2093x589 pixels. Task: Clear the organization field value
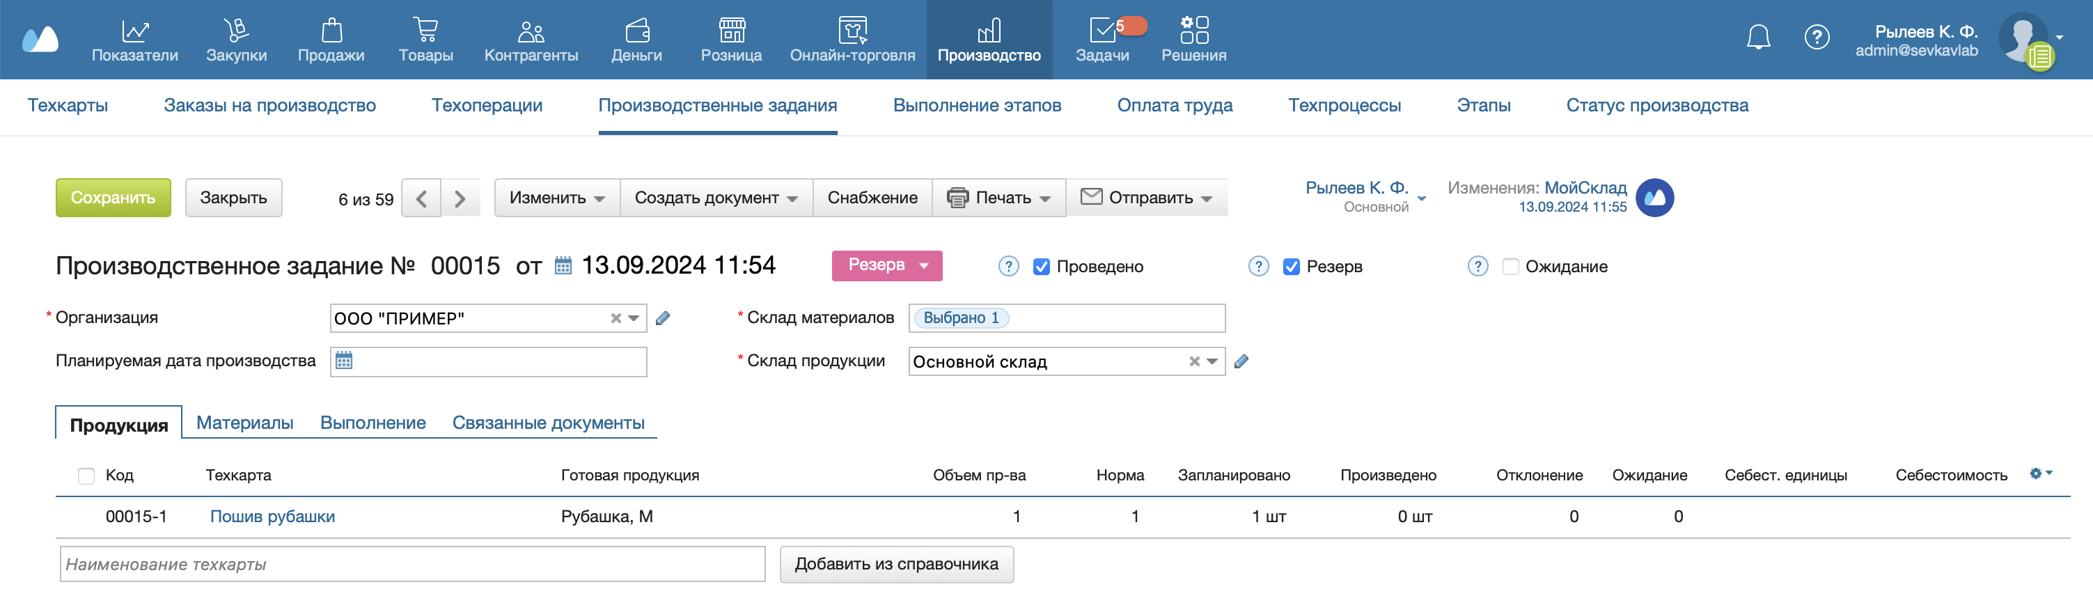[616, 318]
